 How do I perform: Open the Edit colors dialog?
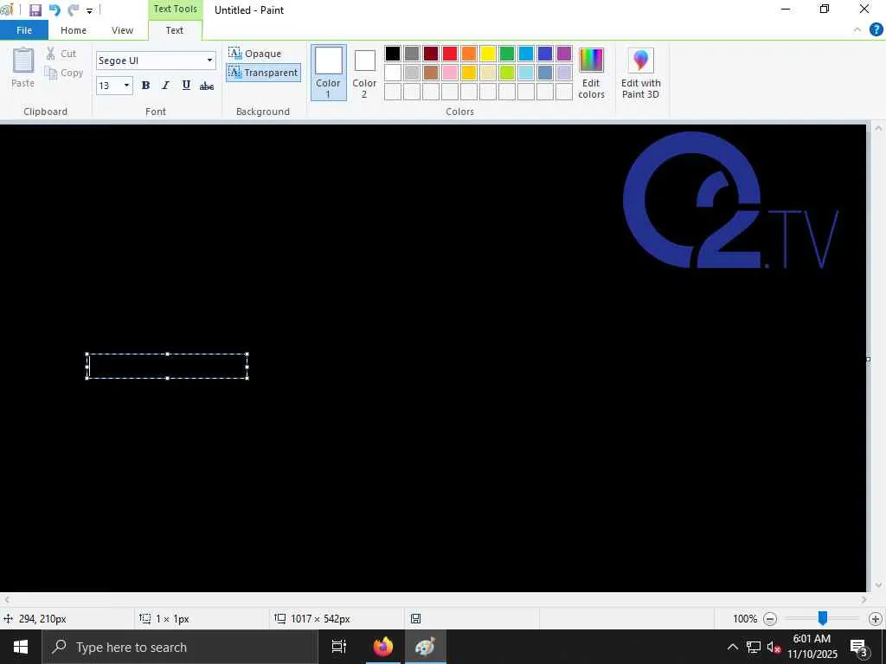pyautogui.click(x=591, y=73)
